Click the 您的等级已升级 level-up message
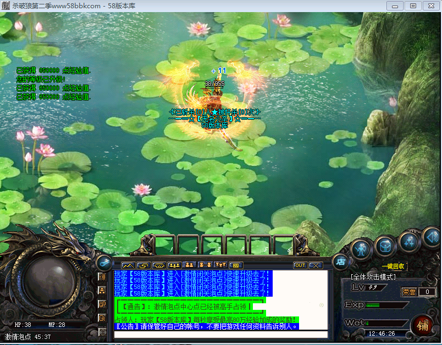This screenshot has width=442, height=345. pos(41,79)
